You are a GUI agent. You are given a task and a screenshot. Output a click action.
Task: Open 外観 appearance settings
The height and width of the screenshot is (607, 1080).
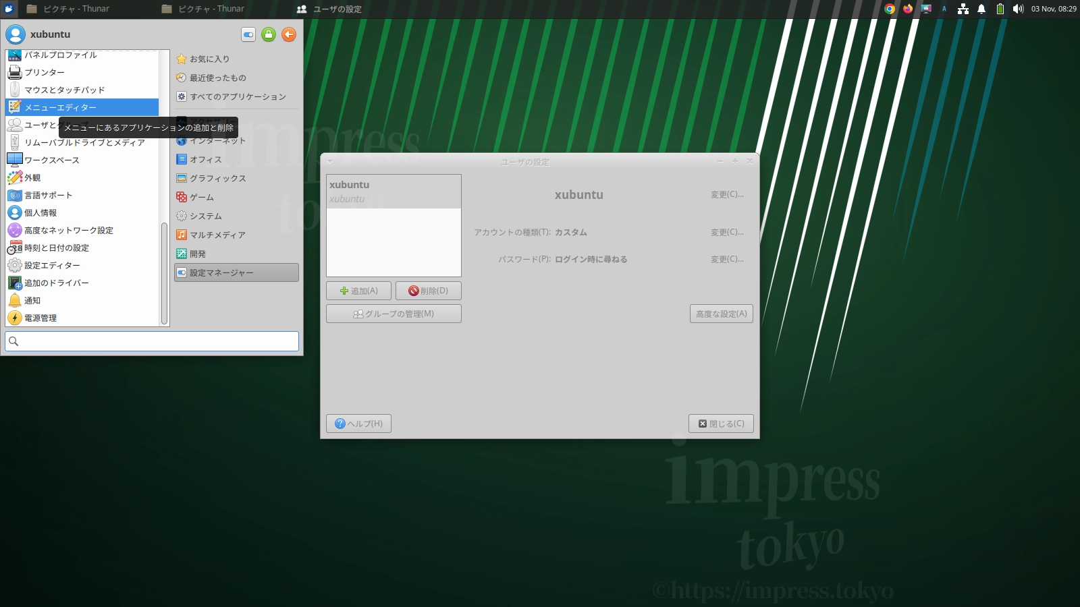(x=82, y=177)
